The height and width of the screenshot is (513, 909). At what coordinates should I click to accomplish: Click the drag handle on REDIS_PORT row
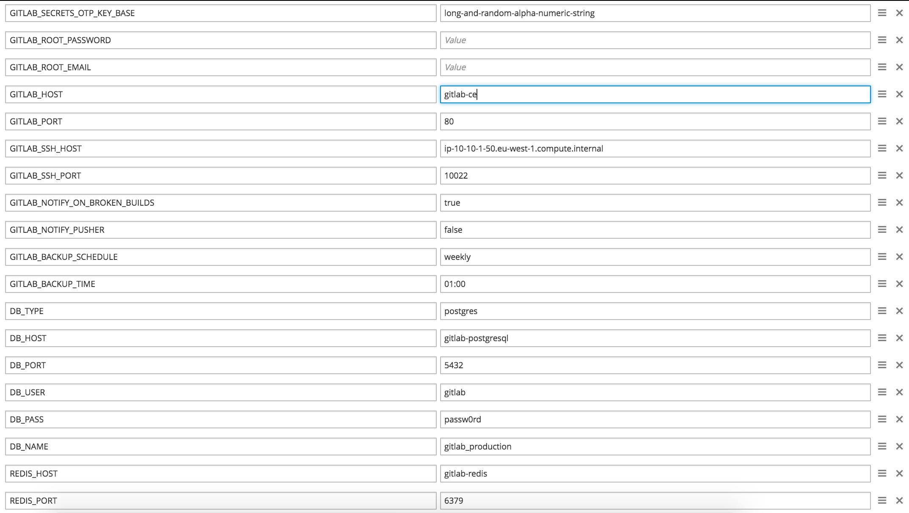tap(882, 501)
